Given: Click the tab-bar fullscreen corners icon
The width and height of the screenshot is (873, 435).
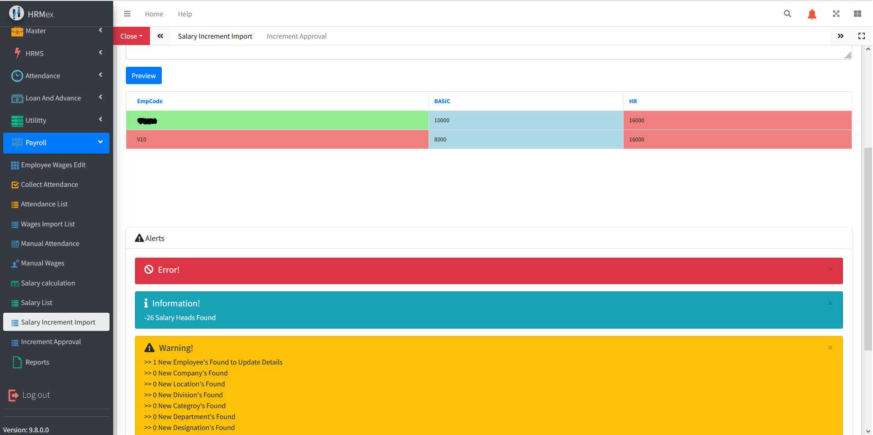Looking at the screenshot, I should (861, 36).
